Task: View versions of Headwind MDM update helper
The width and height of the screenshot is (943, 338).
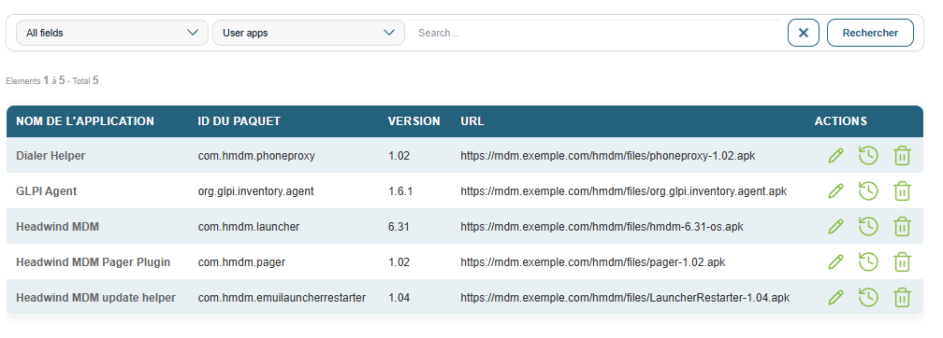Action: tap(868, 298)
